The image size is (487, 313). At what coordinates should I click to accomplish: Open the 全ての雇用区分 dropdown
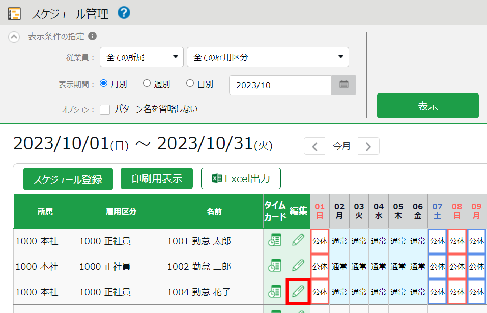click(x=268, y=57)
